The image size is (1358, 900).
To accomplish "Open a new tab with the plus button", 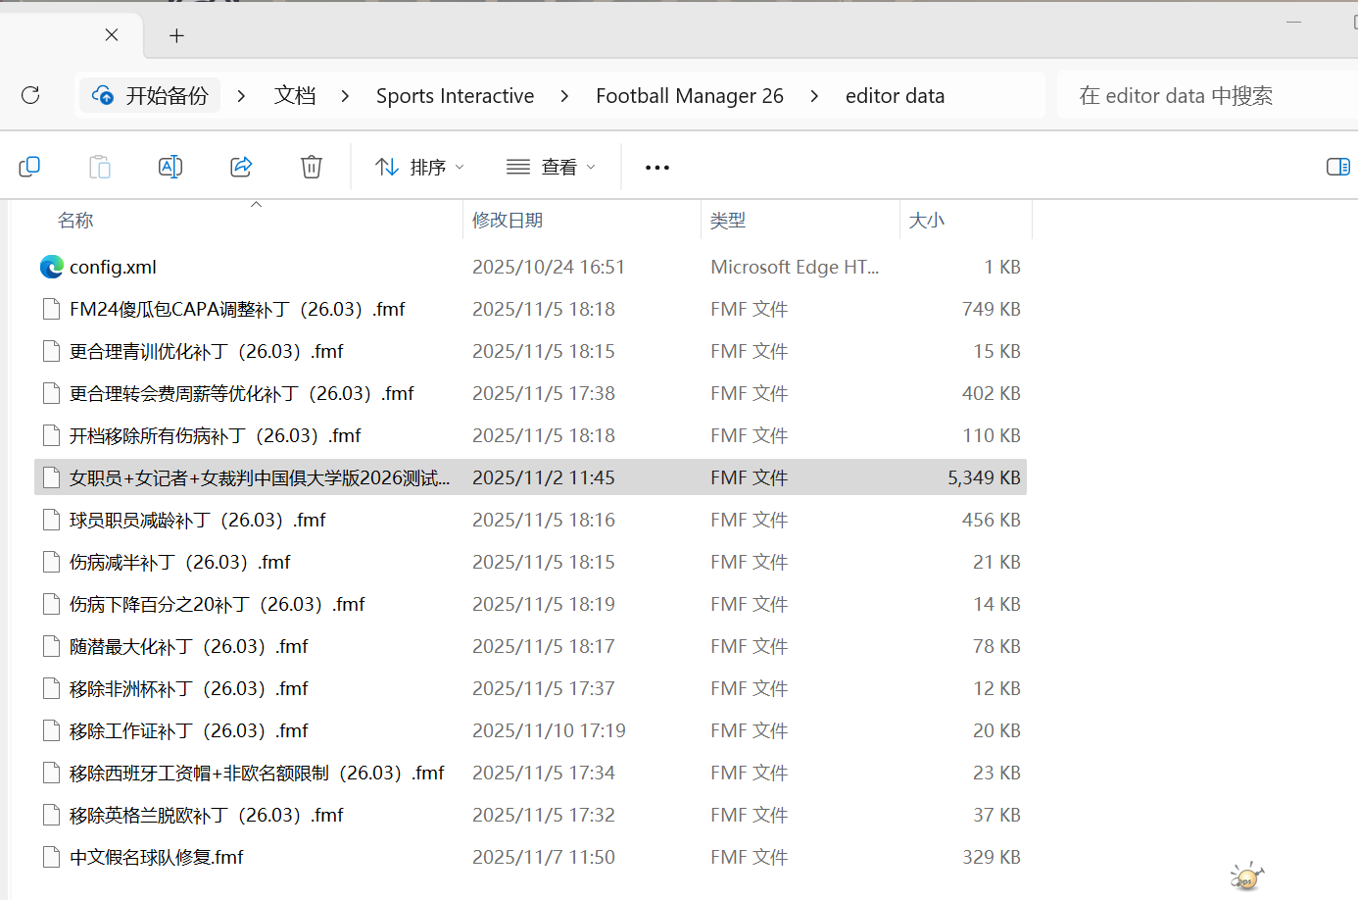I will click(176, 35).
